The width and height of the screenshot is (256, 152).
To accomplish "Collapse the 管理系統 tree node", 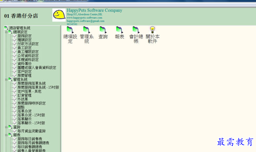I will [6, 79].
